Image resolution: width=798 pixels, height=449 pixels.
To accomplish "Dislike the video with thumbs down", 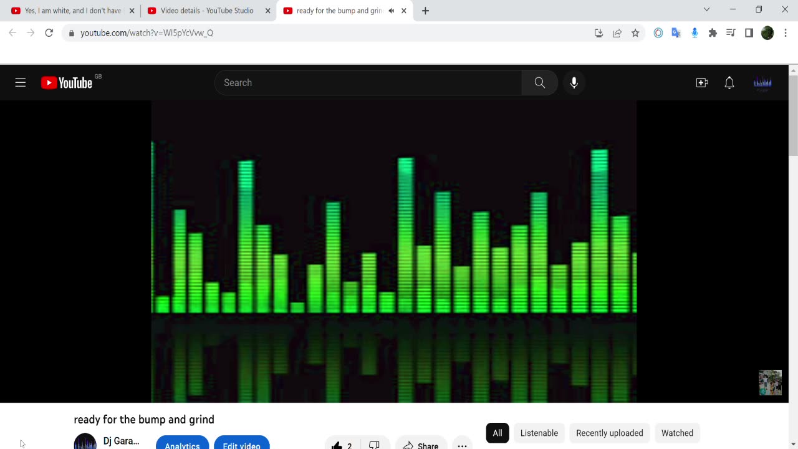I will click(374, 445).
